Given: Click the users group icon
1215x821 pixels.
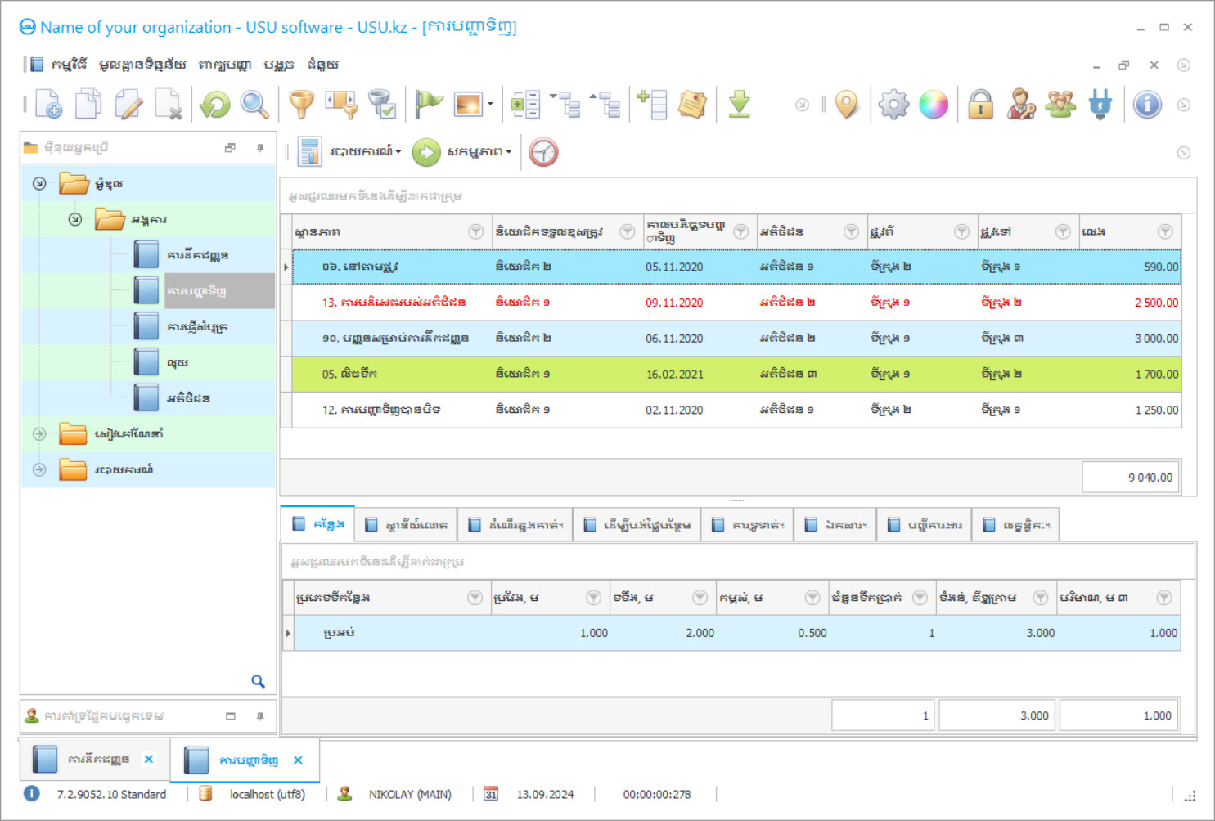Looking at the screenshot, I should click(x=1060, y=104).
